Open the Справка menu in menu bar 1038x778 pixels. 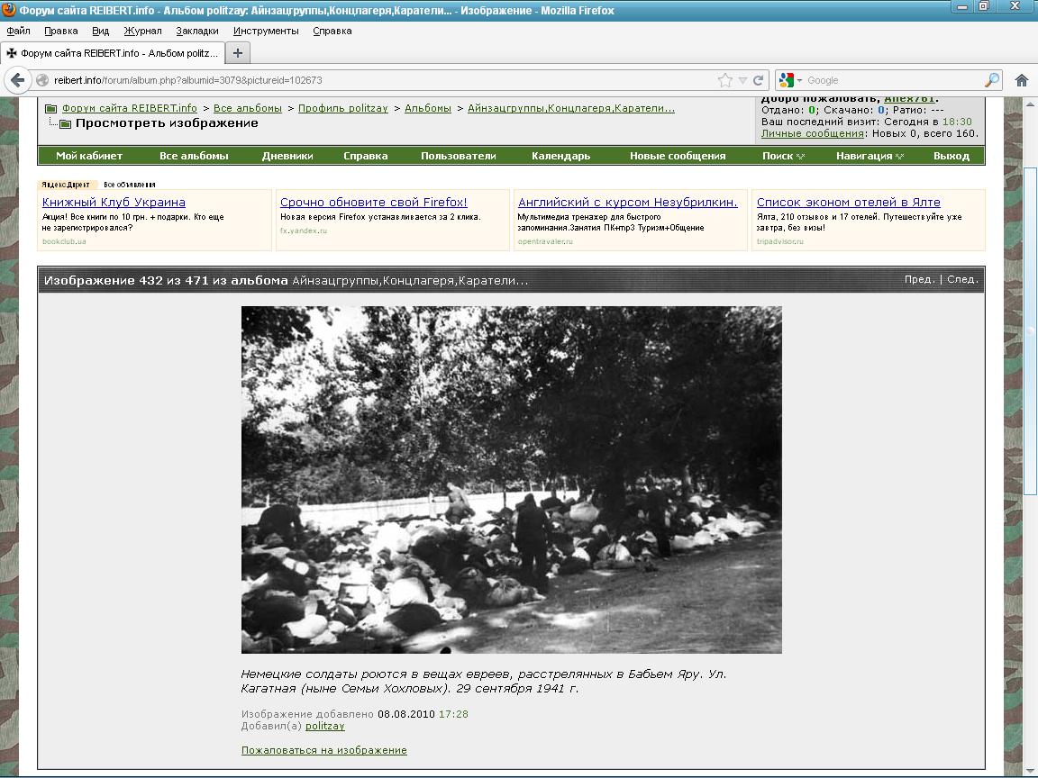tap(332, 31)
